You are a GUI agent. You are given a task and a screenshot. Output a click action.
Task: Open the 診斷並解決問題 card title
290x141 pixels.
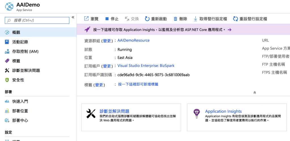click(114, 111)
